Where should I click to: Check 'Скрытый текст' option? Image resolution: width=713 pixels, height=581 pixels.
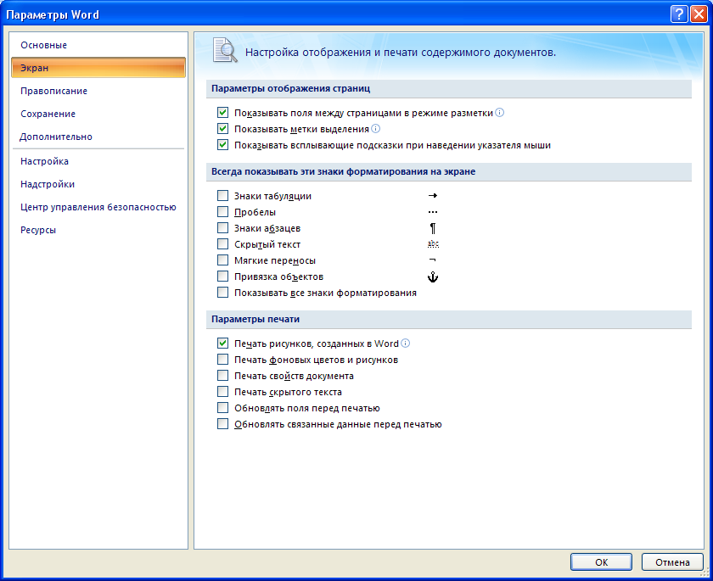[x=222, y=244]
